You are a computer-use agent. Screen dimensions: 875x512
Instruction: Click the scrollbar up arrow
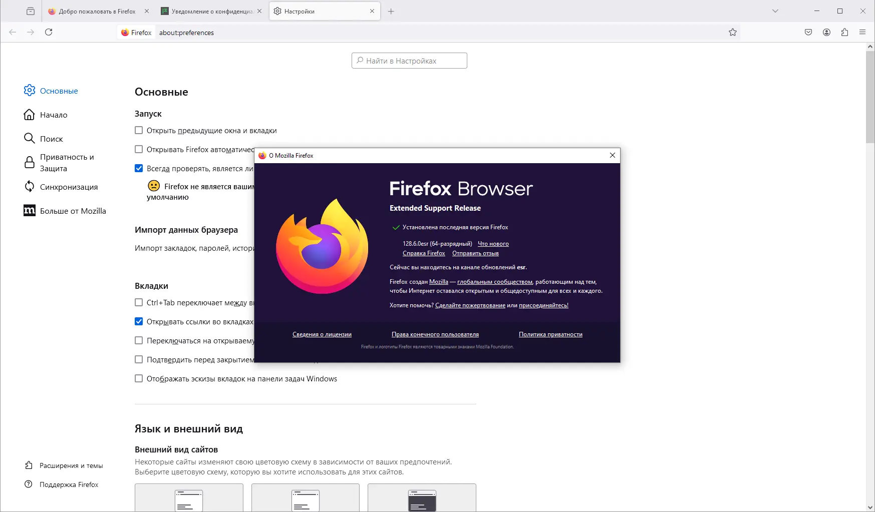[x=870, y=47]
